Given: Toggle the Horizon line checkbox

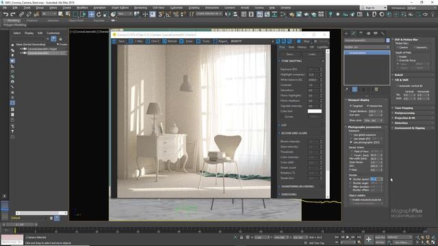Looking at the screenshot, I should coord(368,106).
